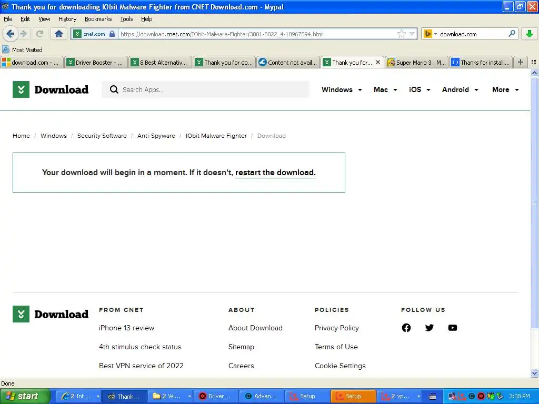This screenshot has height=404, width=539.
Task: Click the padlock site security icon
Action: pyautogui.click(x=112, y=34)
